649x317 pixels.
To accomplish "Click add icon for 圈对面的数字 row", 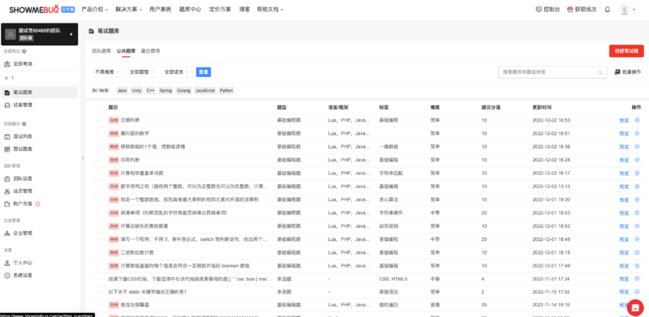I will pyautogui.click(x=637, y=133).
